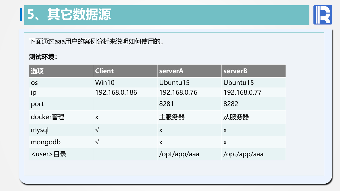Click the '从服务器' cell
The image size is (340, 191).
[236, 117]
